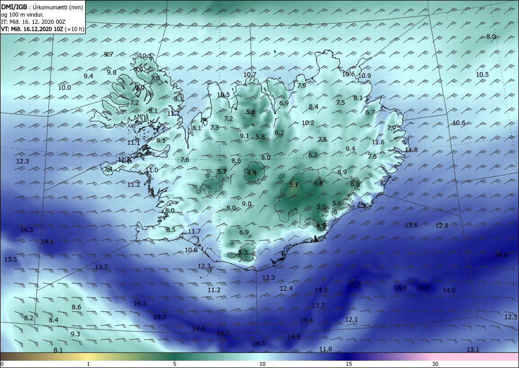The width and height of the screenshot is (519, 368).
Task: Click the 10.0 value on the map
Action: pos(64,88)
